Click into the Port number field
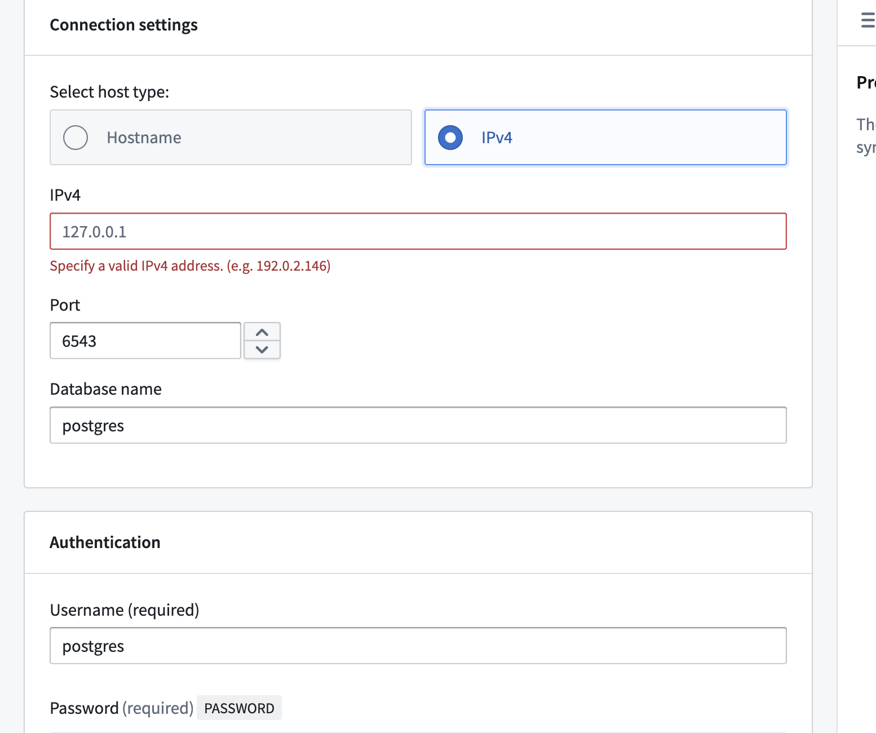This screenshot has width=876, height=733. pos(145,341)
